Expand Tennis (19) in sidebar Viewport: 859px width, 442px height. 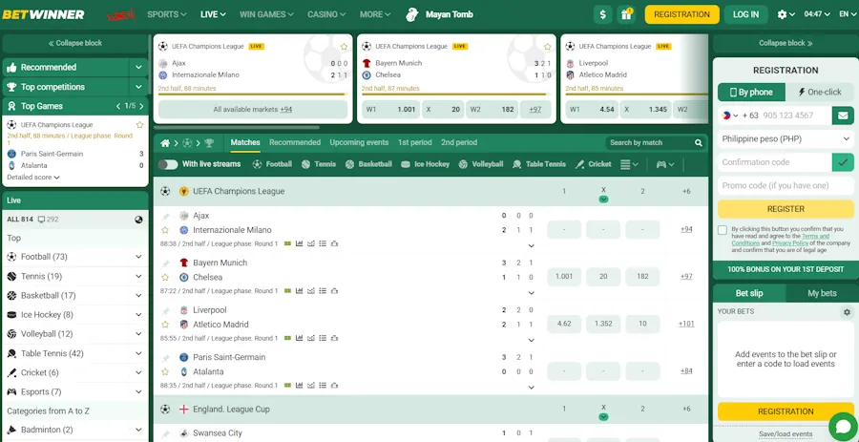pyautogui.click(x=138, y=277)
